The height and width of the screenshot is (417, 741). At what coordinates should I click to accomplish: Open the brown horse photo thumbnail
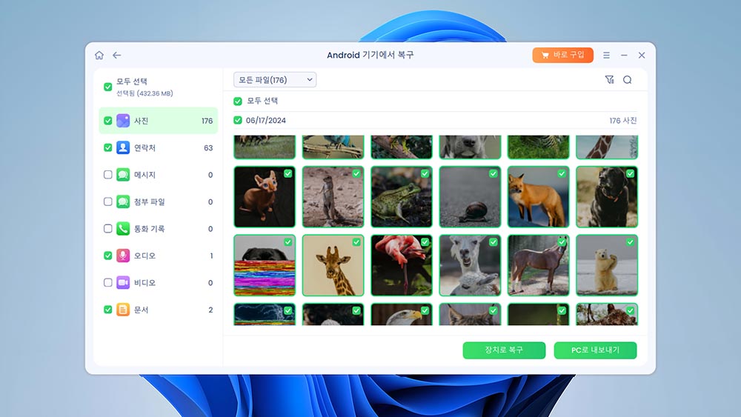538,265
